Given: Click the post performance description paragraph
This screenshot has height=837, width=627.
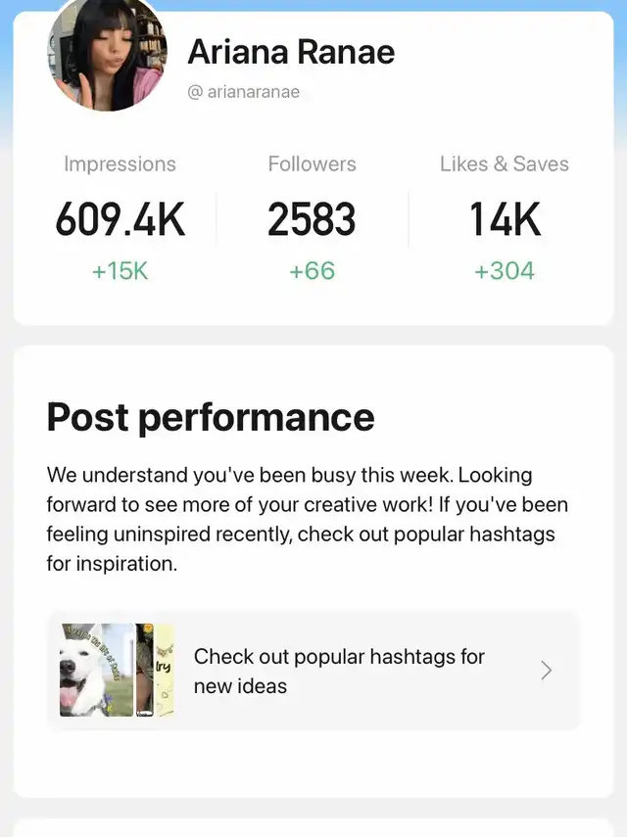Looking at the screenshot, I should [308, 519].
